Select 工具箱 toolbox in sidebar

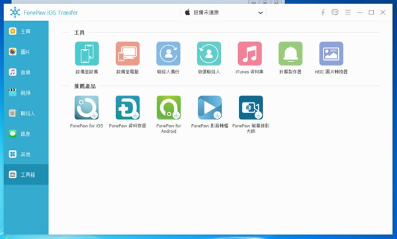[x=26, y=174]
